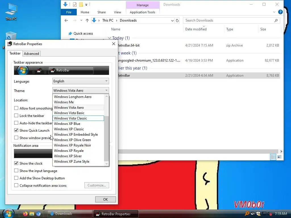Viewport: 291px width, 218px height.
Task: Expand the Explorer ribbon chevron
Action: click(x=274, y=12)
